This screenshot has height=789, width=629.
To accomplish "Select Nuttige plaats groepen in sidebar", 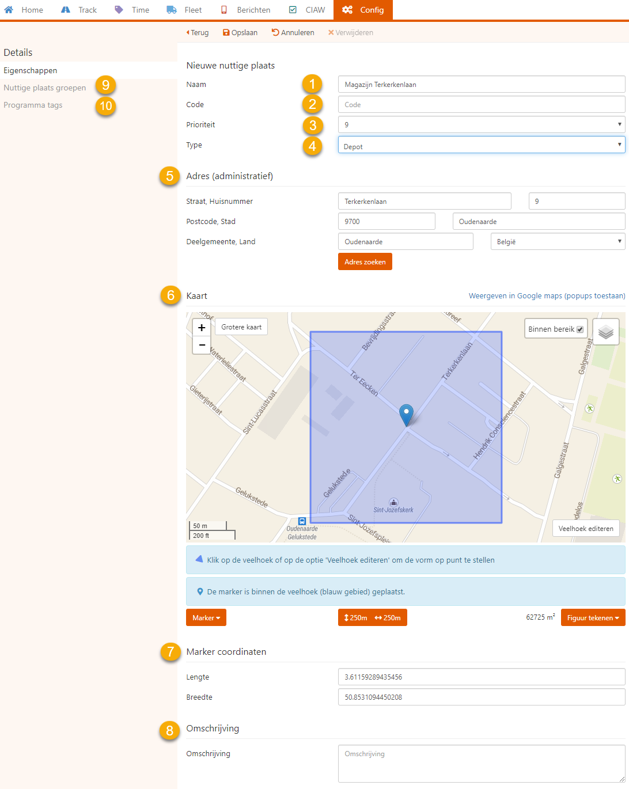I will pos(45,88).
